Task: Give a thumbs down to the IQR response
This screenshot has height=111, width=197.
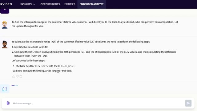Action: coord(17,76)
